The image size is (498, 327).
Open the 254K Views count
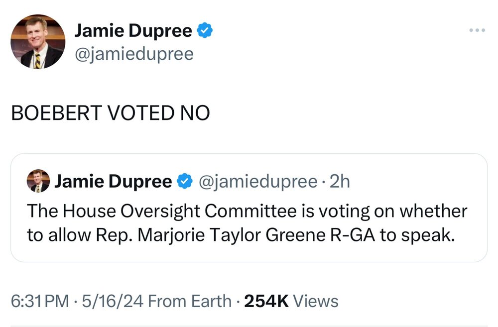pos(290,301)
